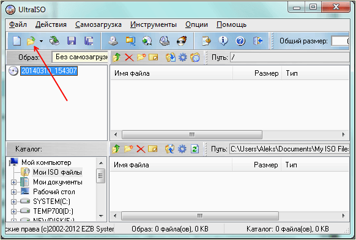
Task: Click the Exit door icon in toolbar
Action: tap(258, 41)
